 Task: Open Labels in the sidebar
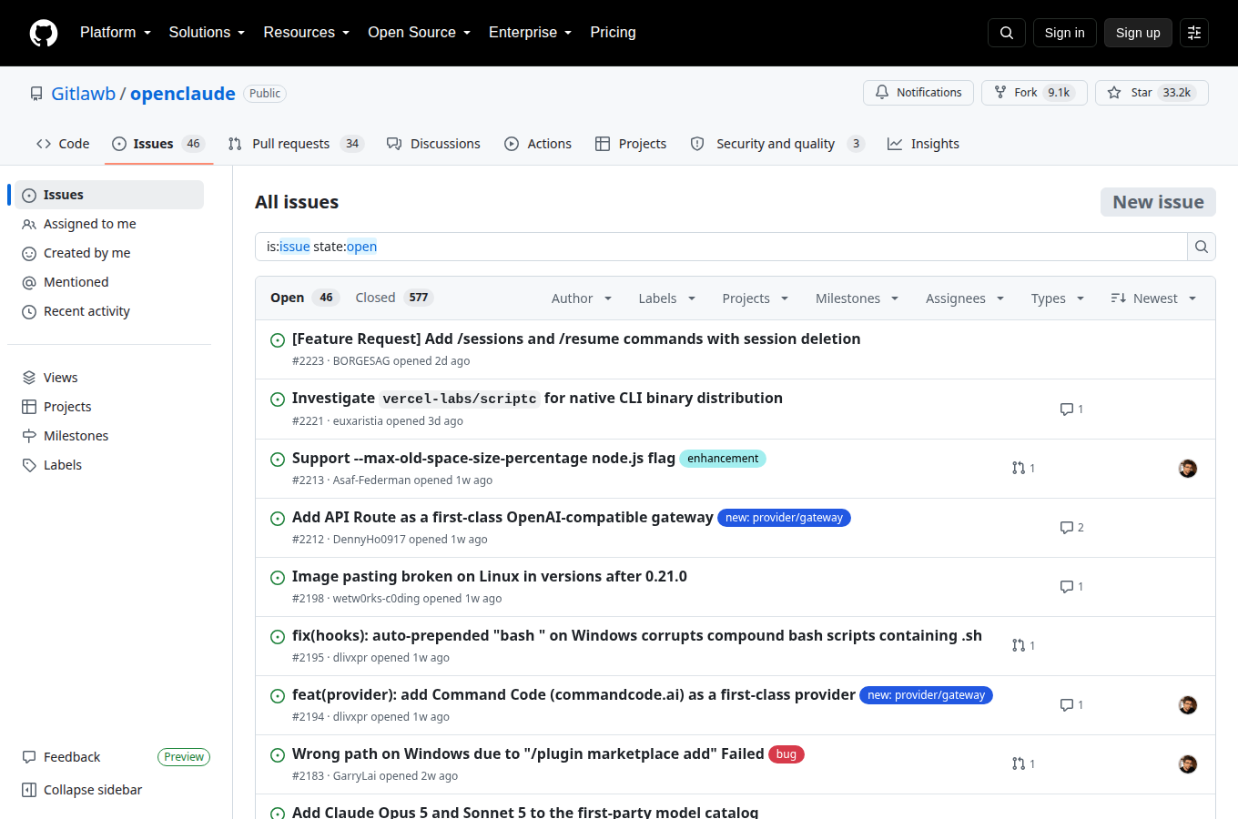pyautogui.click(x=109, y=465)
